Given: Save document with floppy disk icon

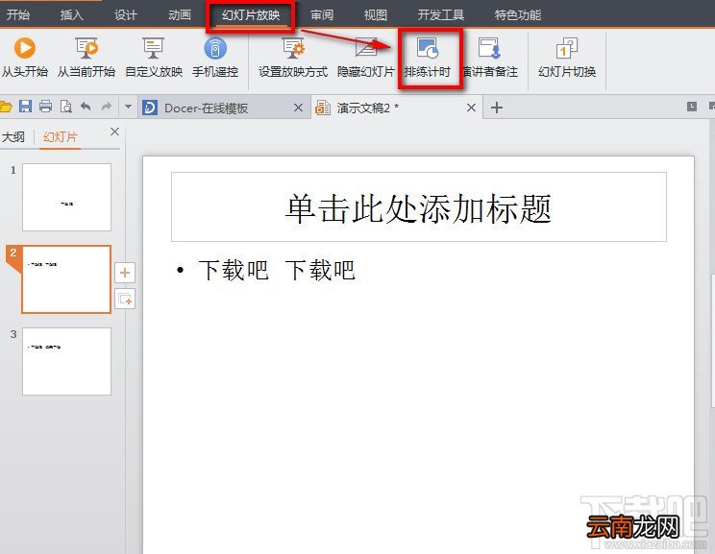Looking at the screenshot, I should [x=25, y=107].
